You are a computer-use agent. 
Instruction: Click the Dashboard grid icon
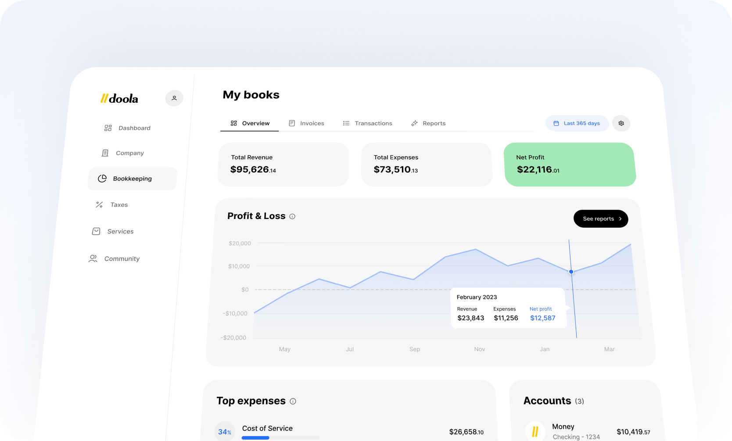pos(108,128)
